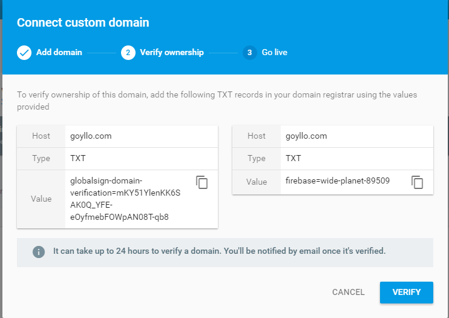Click the VERIFY button

tap(406, 292)
